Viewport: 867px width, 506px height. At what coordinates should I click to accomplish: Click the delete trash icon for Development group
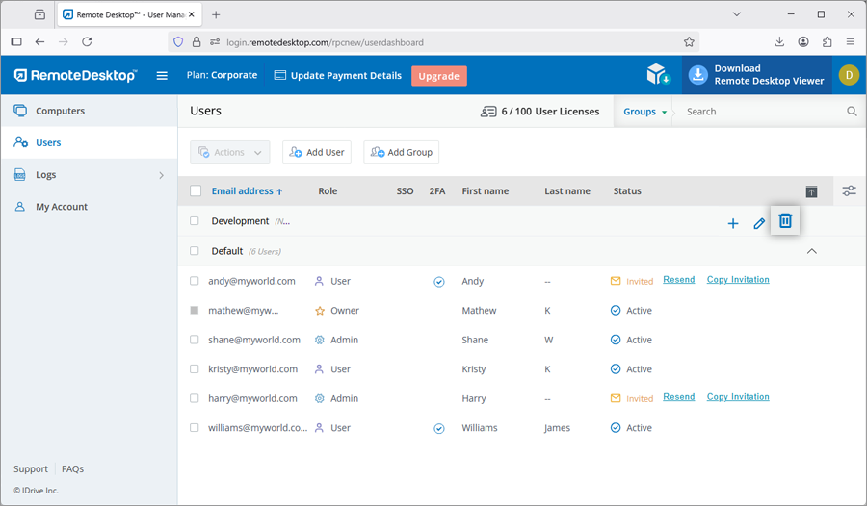pyautogui.click(x=785, y=221)
